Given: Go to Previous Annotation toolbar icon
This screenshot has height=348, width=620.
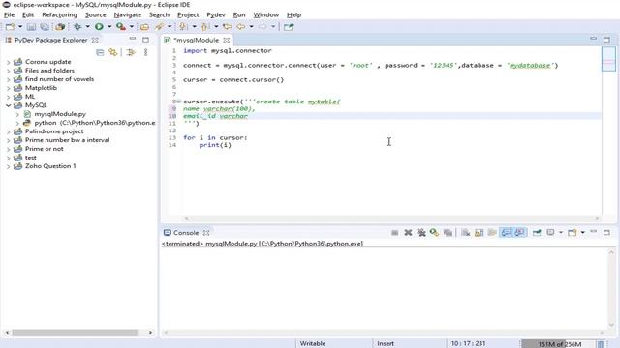Looking at the screenshot, I should click(204, 27).
